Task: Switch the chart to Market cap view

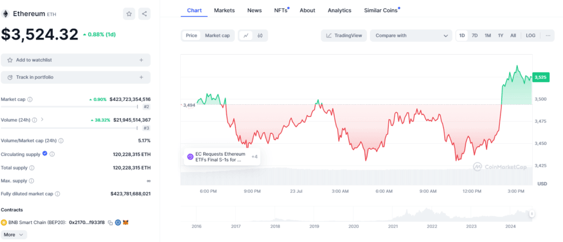Action: point(217,36)
